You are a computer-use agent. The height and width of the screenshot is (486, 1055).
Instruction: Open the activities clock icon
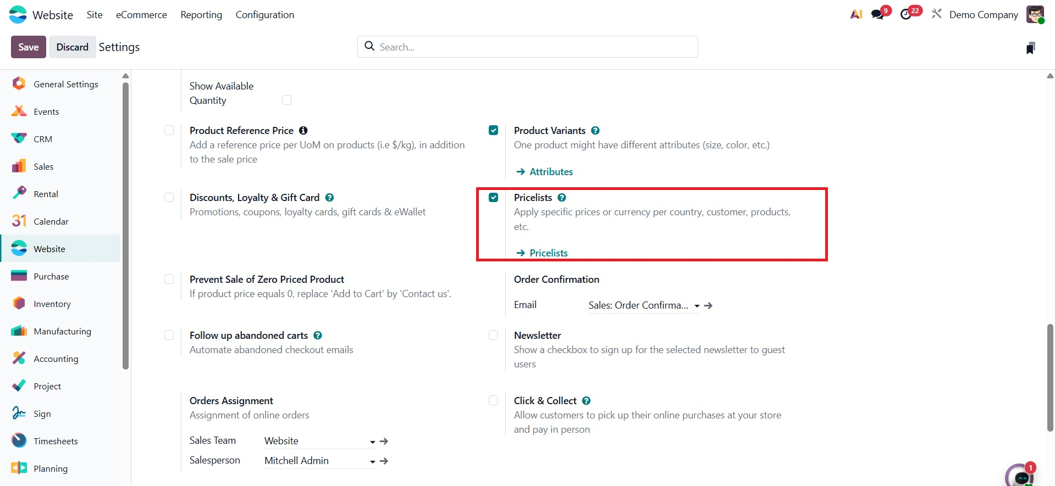click(906, 14)
